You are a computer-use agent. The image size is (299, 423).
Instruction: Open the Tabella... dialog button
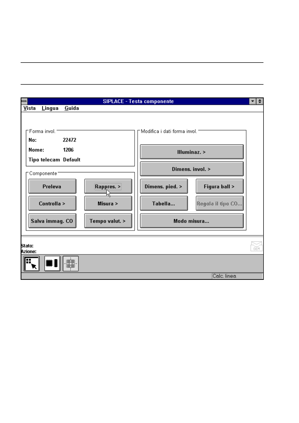click(164, 203)
